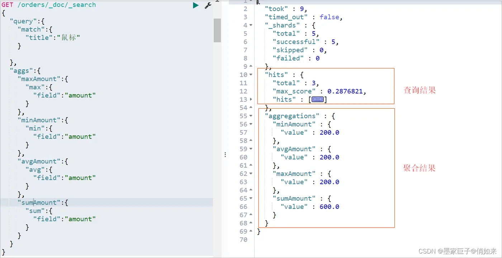Click line number 70 in response gutter
Screen dimensions: 502x258
pyautogui.click(x=243, y=239)
